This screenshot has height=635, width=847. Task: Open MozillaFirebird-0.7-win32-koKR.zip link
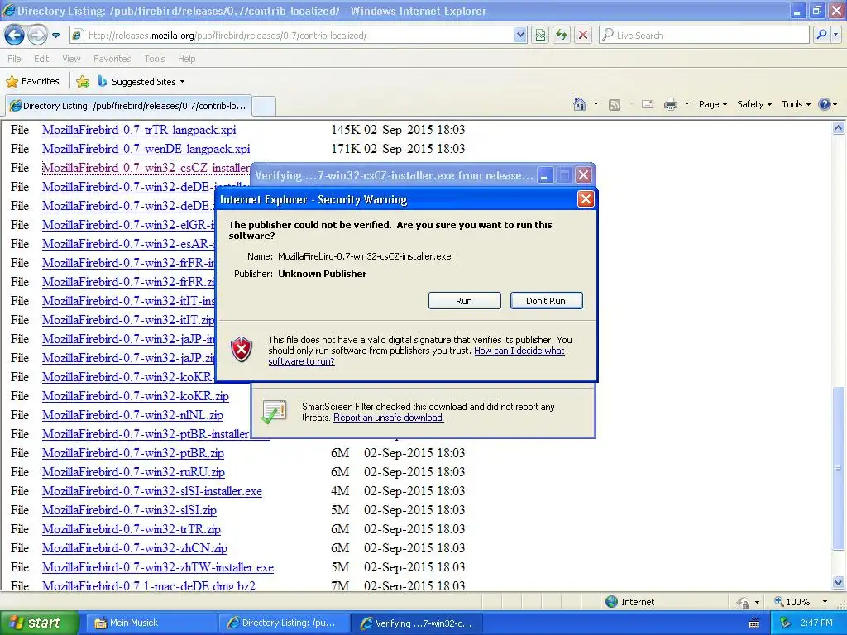point(136,396)
